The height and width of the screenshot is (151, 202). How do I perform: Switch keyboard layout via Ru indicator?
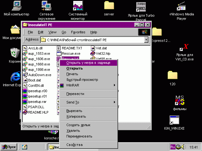click(173, 147)
